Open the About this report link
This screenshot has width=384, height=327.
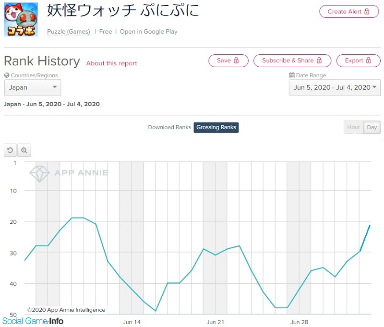pos(111,63)
